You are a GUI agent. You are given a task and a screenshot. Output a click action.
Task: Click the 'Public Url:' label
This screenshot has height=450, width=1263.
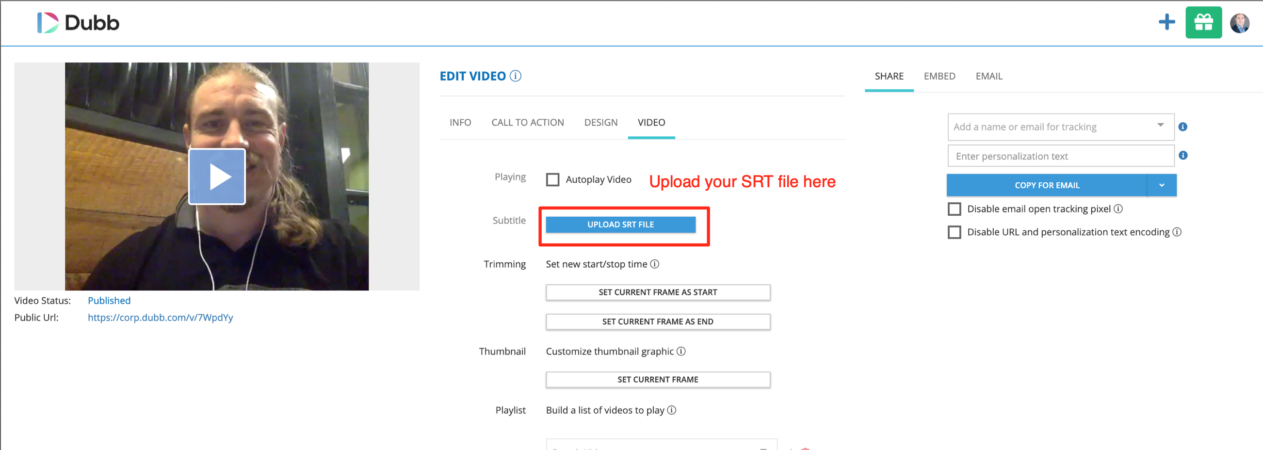pos(36,318)
